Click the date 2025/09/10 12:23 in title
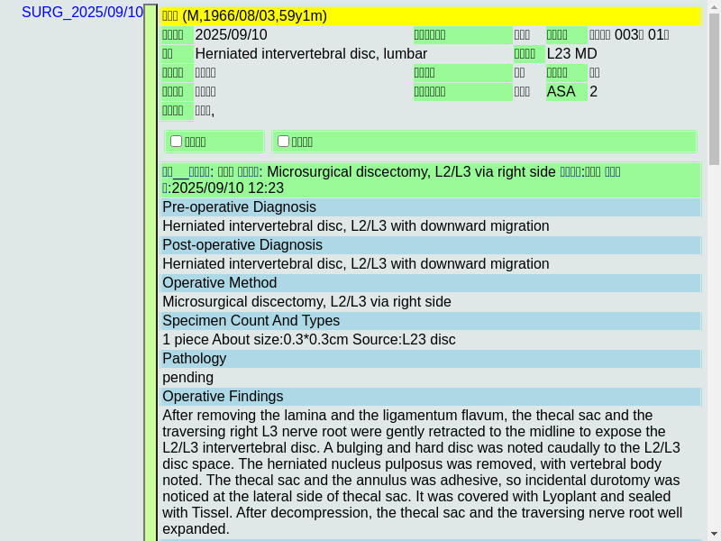 coord(227,188)
